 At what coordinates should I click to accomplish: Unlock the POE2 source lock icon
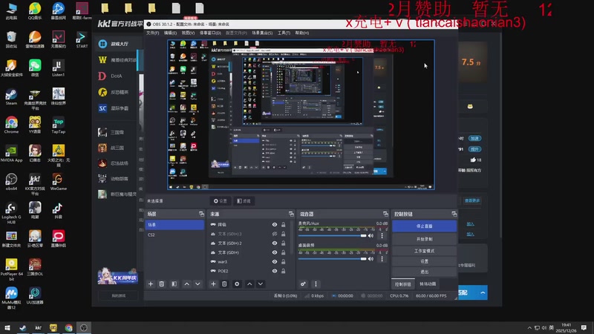click(x=284, y=271)
